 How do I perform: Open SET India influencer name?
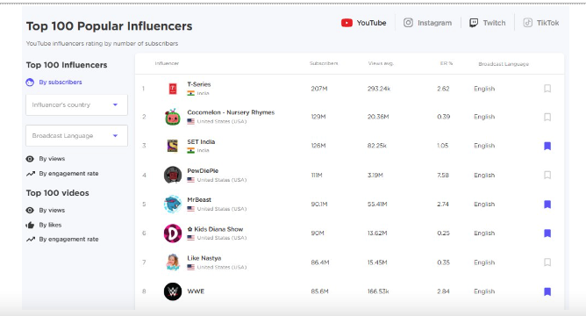201,141
